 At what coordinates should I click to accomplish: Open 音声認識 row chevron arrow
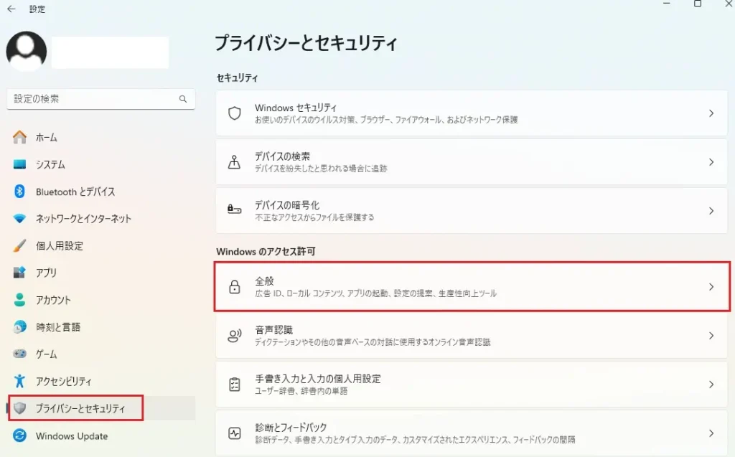pos(711,336)
